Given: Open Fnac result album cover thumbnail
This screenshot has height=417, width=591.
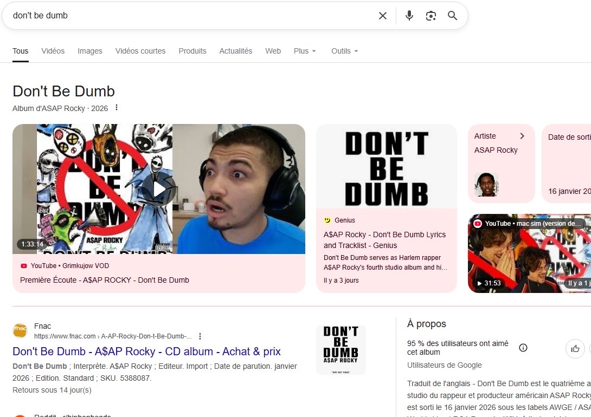Looking at the screenshot, I should (x=341, y=350).
